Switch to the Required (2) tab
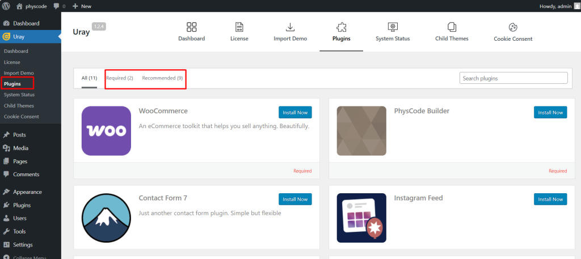This screenshot has width=581, height=259. [x=120, y=78]
